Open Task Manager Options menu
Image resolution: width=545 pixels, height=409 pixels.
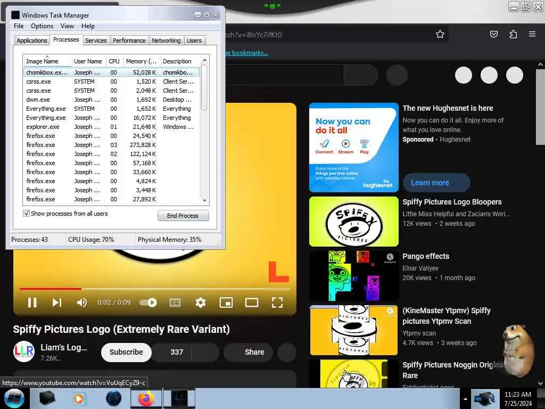tap(42, 26)
